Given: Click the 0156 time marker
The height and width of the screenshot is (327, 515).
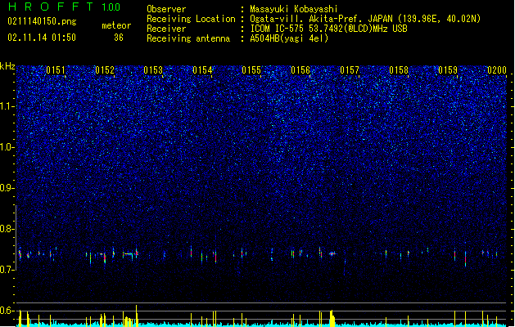Looking at the screenshot, I should click(x=300, y=70).
